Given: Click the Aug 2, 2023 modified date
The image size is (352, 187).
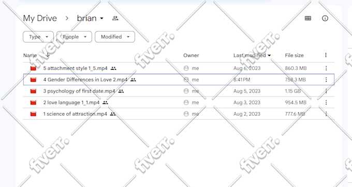Looking at the screenshot, I should click(x=247, y=114).
